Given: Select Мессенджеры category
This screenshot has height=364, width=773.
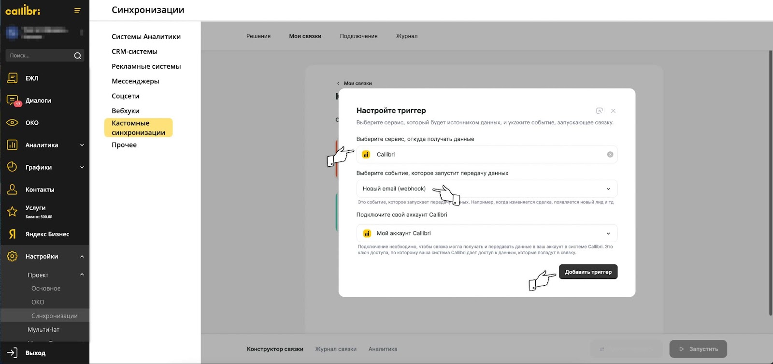Looking at the screenshot, I should click(x=135, y=81).
